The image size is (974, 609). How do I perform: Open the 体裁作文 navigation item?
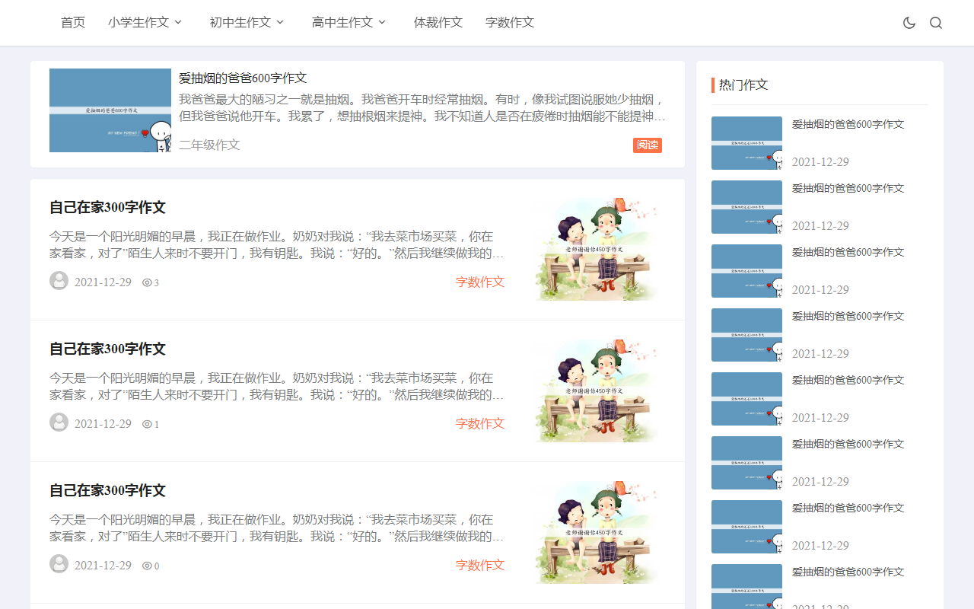tap(438, 23)
